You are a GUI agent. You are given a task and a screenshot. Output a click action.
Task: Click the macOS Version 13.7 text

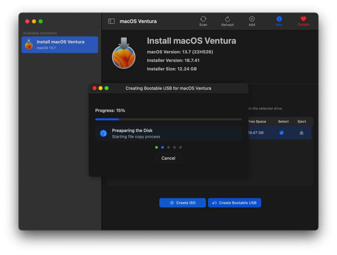pos(180,52)
